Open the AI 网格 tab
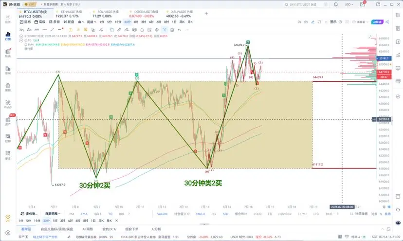This screenshot has height=241, width=403. coord(88,229)
